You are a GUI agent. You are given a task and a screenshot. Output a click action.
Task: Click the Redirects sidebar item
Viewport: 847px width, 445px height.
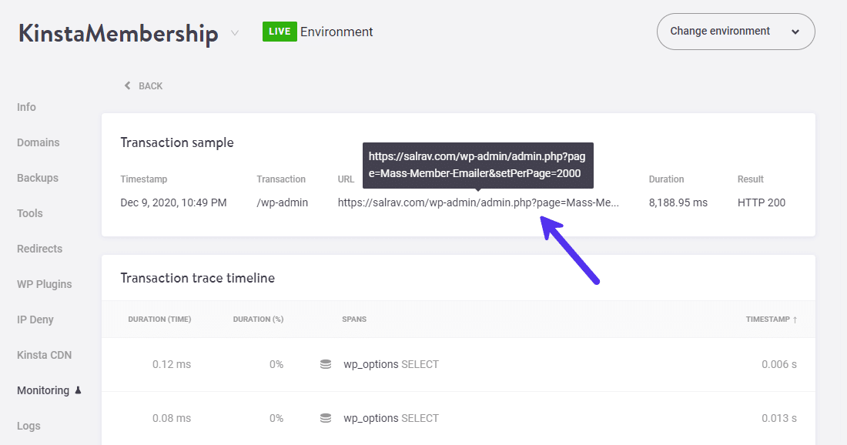tap(39, 249)
